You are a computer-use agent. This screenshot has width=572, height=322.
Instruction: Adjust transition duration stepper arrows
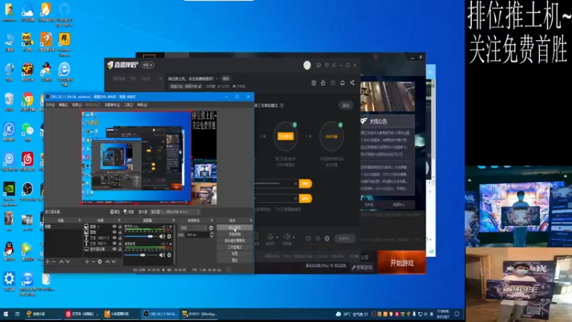tap(212, 235)
